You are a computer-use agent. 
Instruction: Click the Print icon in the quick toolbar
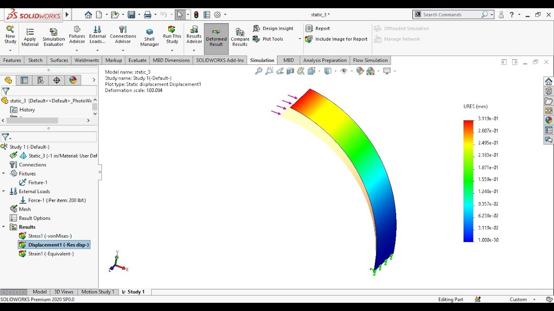[x=148, y=15]
